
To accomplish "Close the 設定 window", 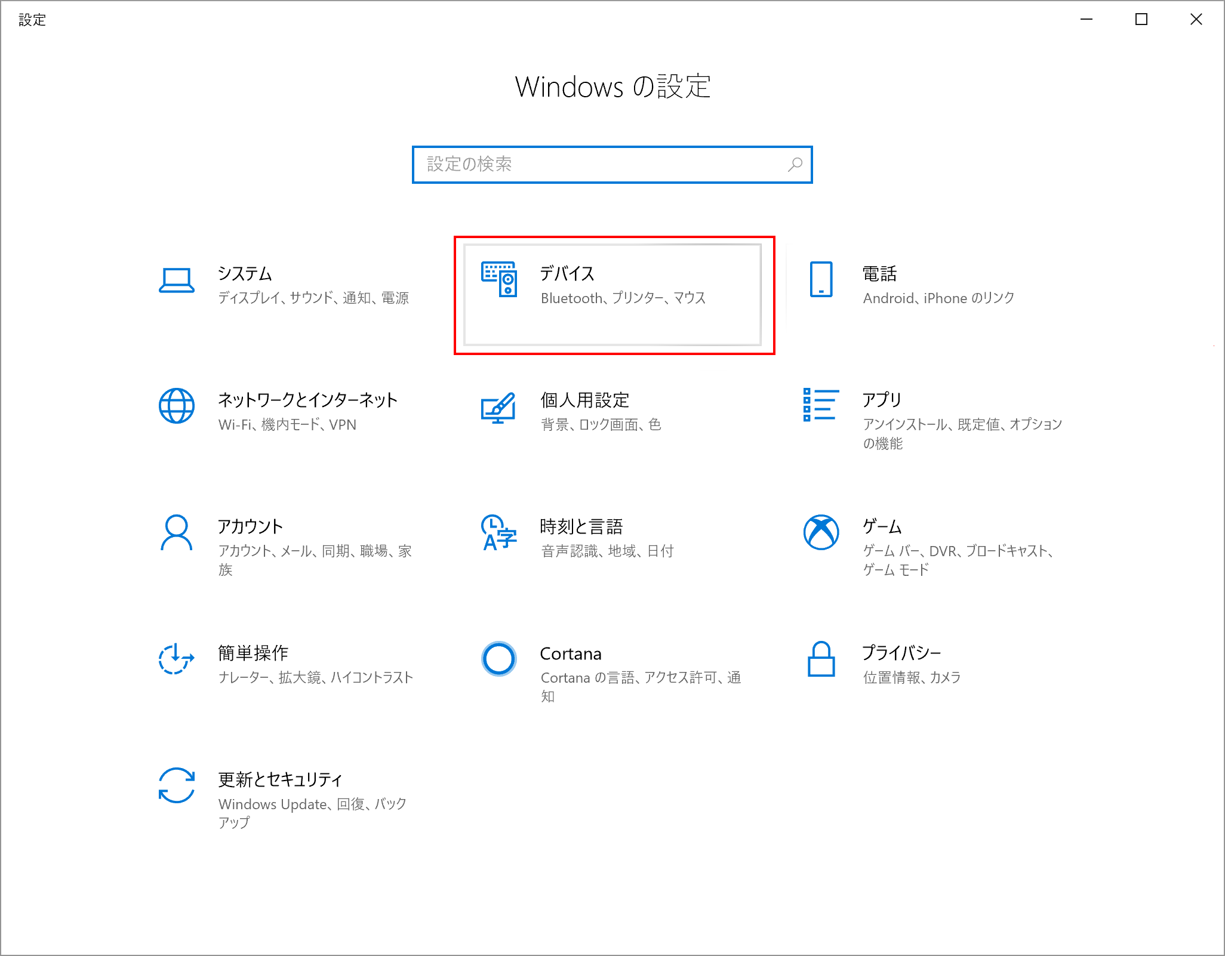I will pyautogui.click(x=1196, y=20).
